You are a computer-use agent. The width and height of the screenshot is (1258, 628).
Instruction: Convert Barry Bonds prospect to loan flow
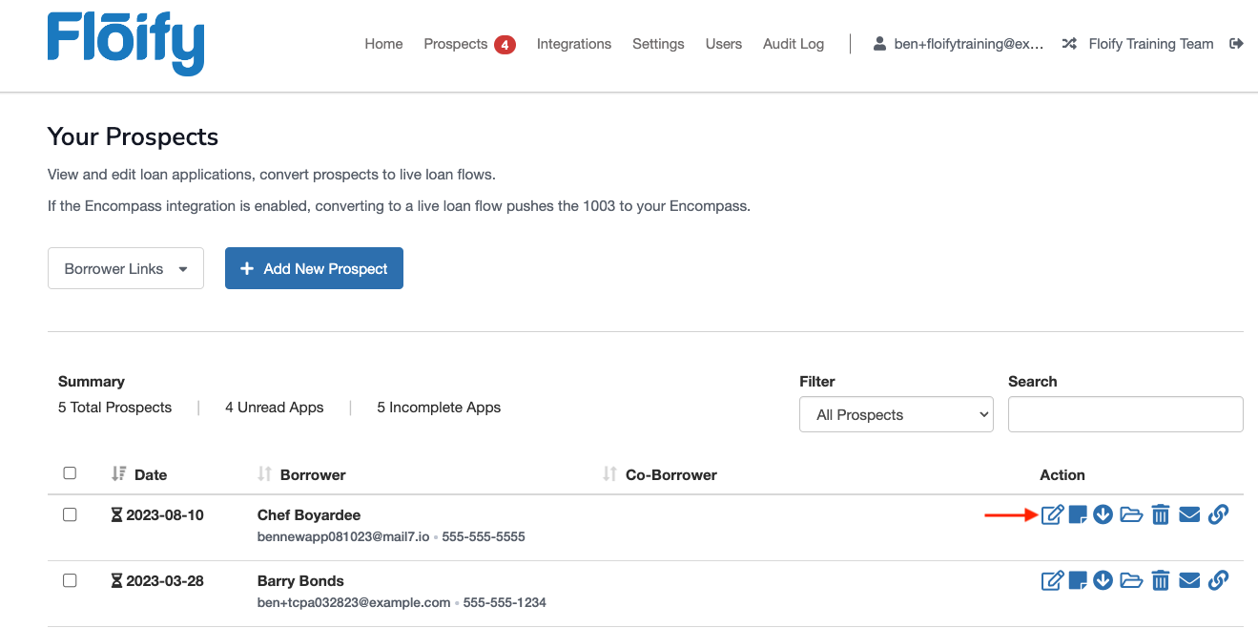click(1131, 580)
